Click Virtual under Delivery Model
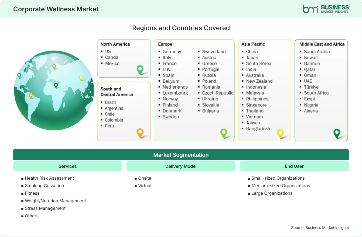Image resolution: width=362 pixels, height=237 pixels. click(x=145, y=186)
